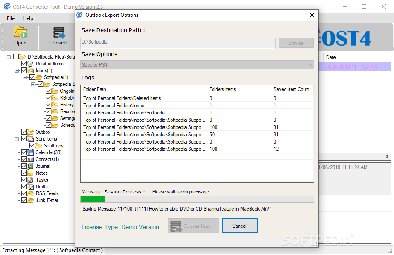
Task: Click the 'License Type: Demo Version' text
Action: pyautogui.click(x=120, y=227)
